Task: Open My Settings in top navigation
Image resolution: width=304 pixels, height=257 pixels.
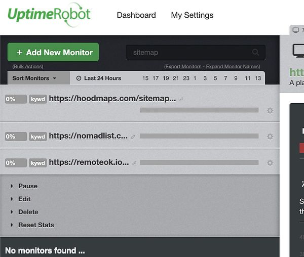Action: (192, 15)
